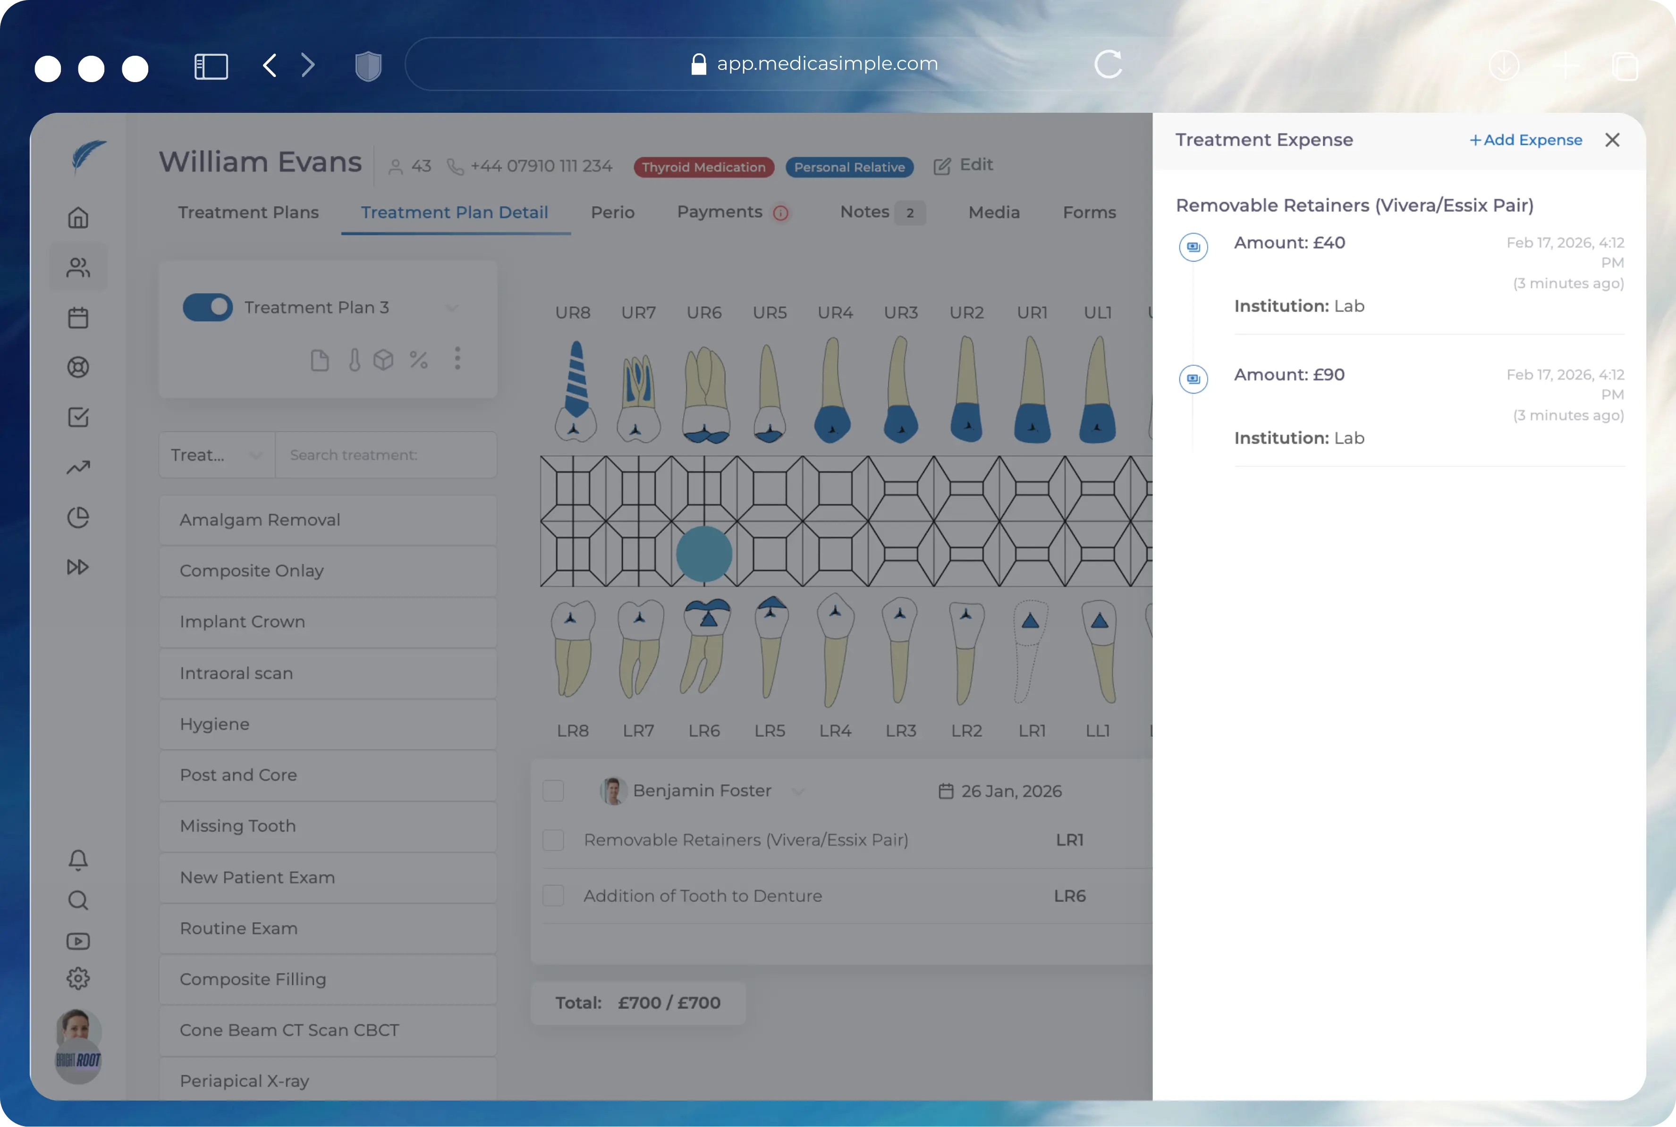Disable the Treatment Plan 3 toggle
Viewport: 1676px width, 1127px height.
(208, 307)
